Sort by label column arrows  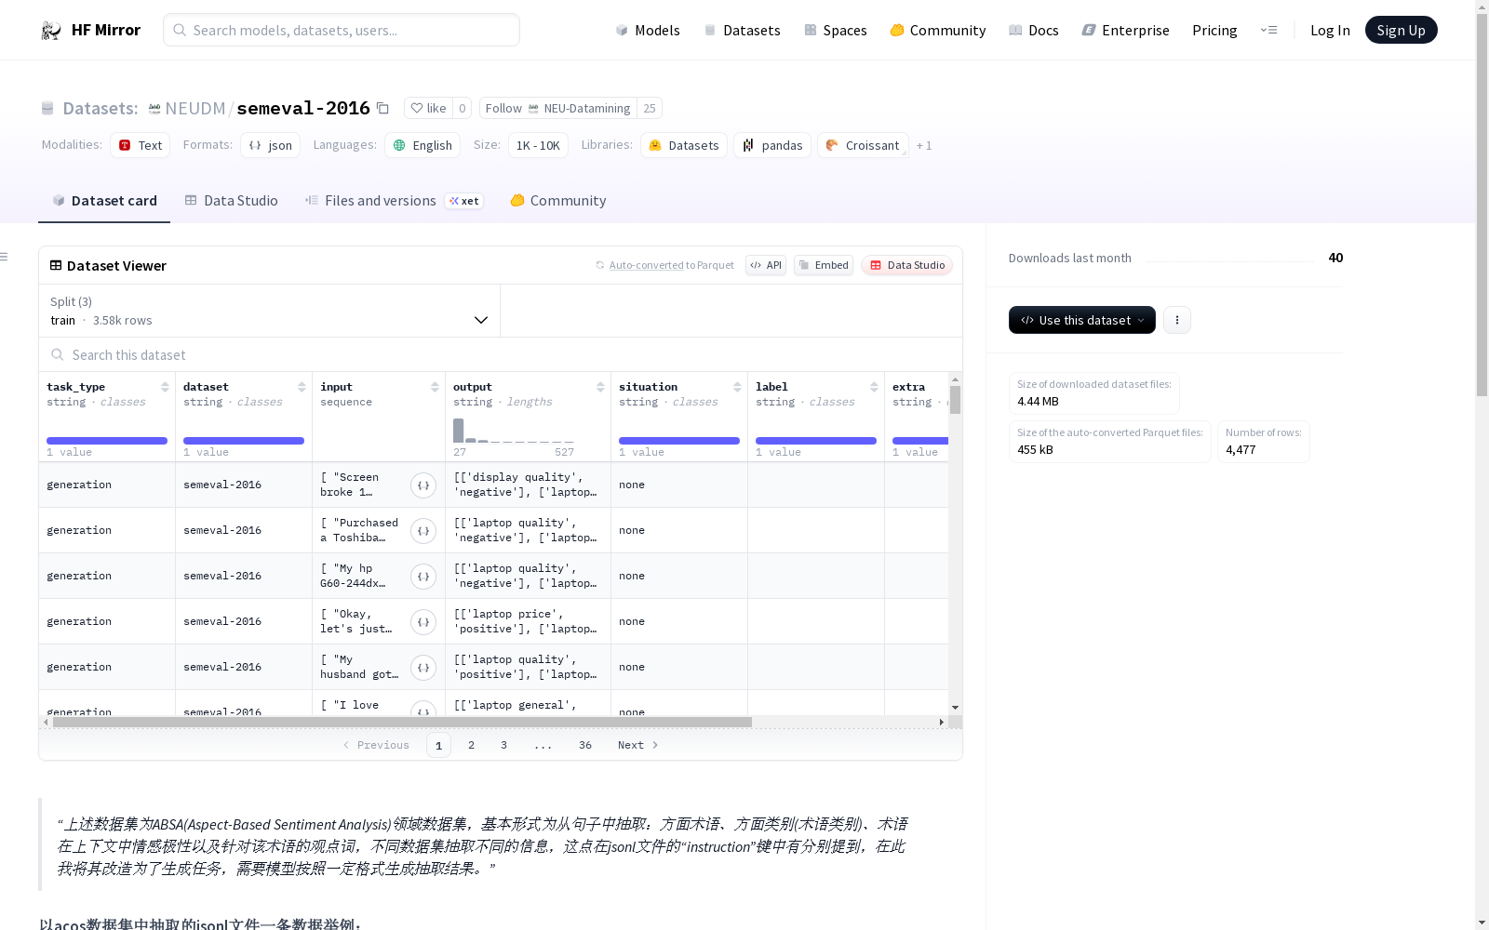click(874, 387)
